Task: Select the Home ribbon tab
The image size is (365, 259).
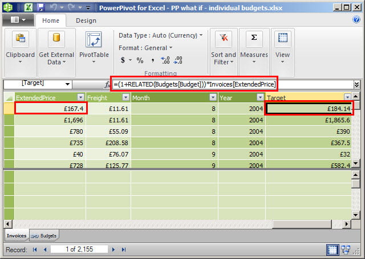Action: click(x=51, y=20)
